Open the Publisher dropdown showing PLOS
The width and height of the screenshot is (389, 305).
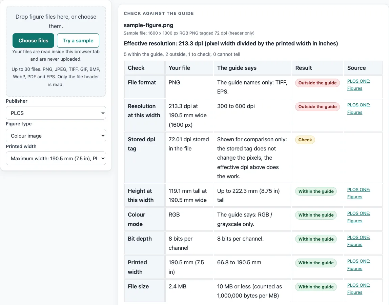coord(56,113)
